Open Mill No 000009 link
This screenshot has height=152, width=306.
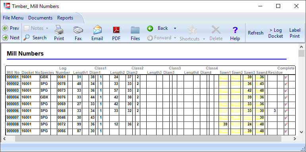coord(13,131)
